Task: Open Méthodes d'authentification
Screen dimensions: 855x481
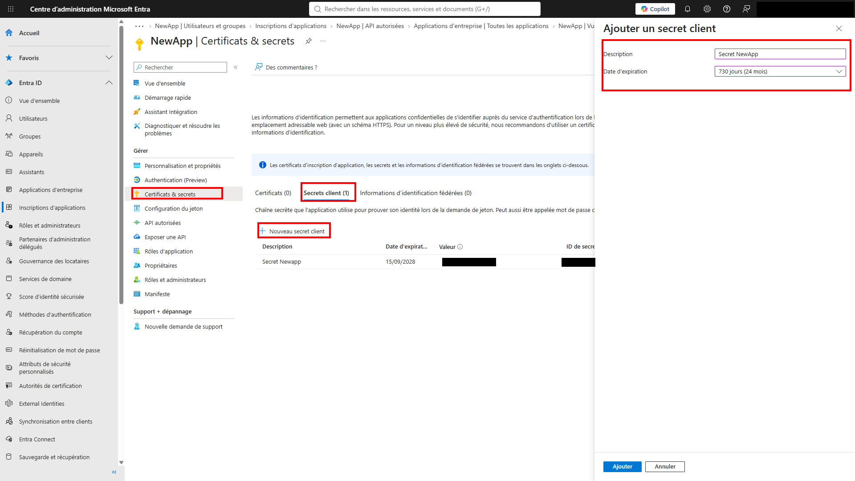Action: point(55,314)
